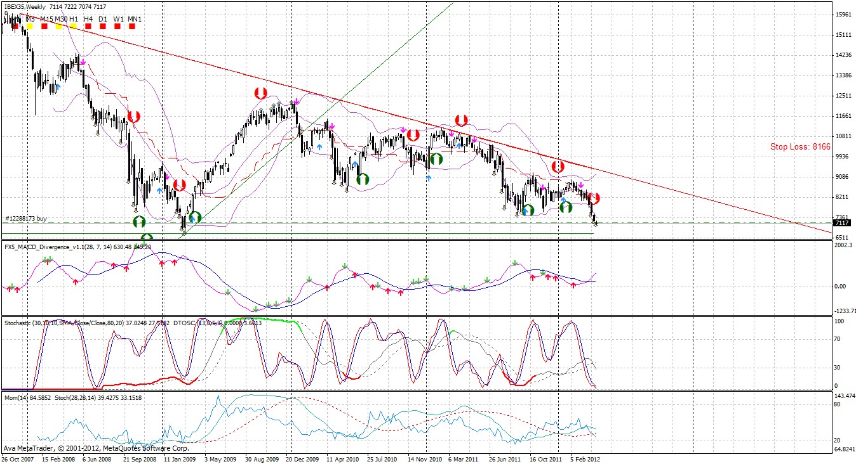Select the 12511 price axis value

coord(844,95)
